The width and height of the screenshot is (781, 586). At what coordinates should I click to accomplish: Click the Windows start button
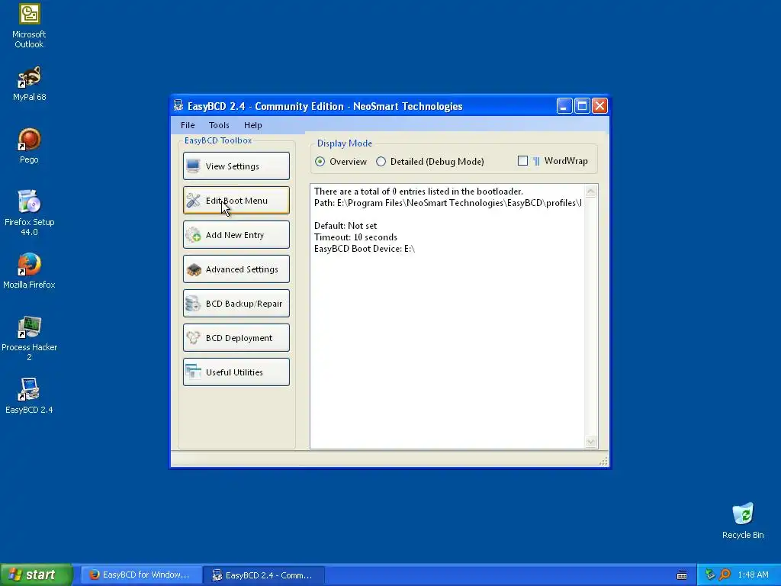pos(37,575)
